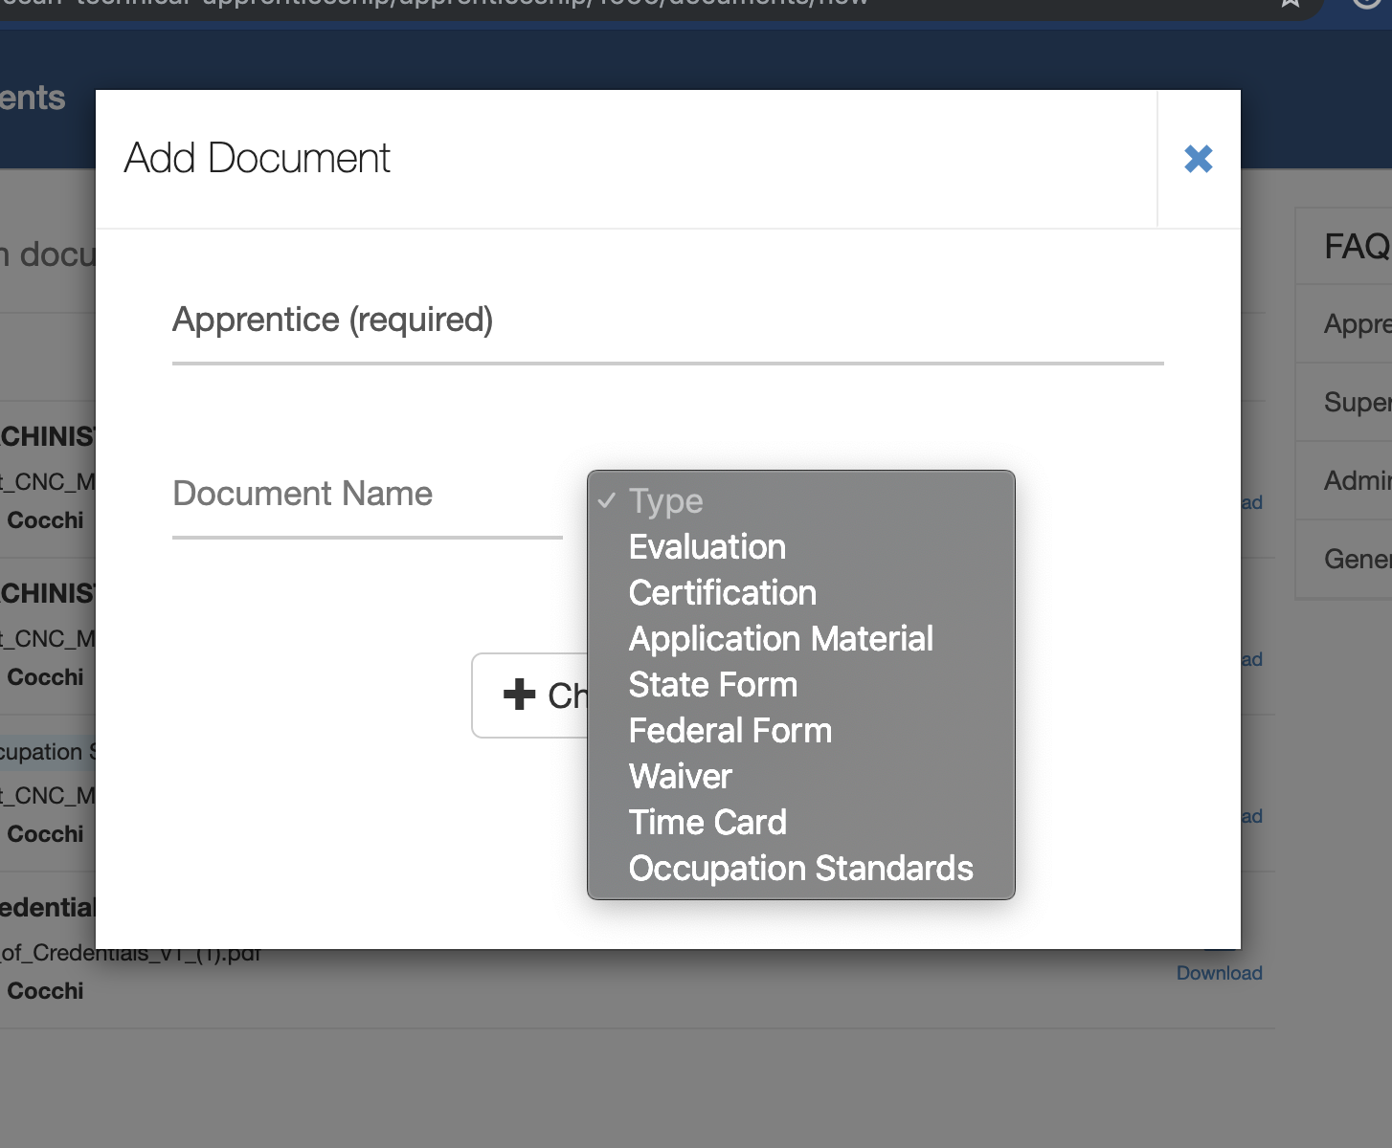
Task: Click the plus file chooser button
Action: click(529, 695)
